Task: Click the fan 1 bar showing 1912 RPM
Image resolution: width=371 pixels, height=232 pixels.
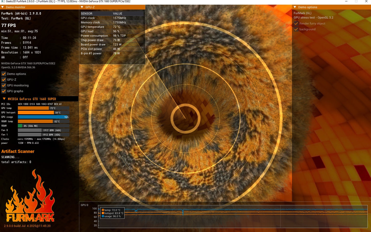Action: [43, 135]
